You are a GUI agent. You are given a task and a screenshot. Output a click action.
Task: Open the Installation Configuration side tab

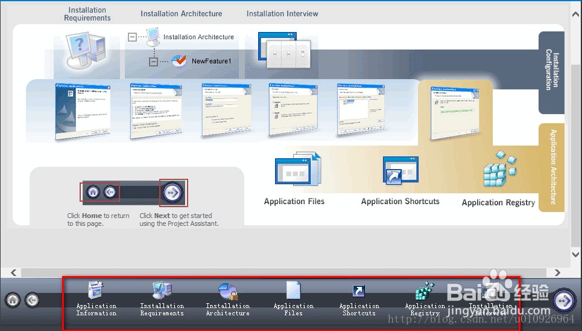pyautogui.click(x=552, y=72)
